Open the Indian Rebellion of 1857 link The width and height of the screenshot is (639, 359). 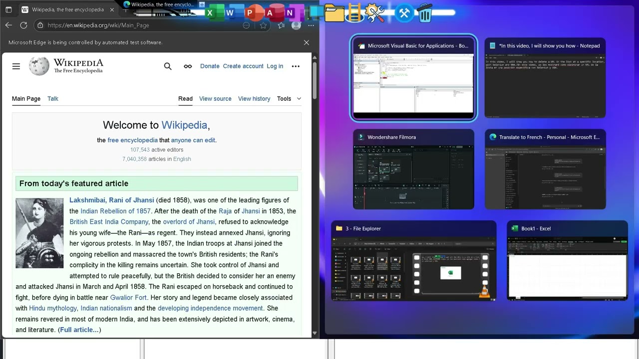click(x=115, y=211)
